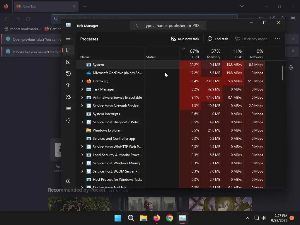Open the Startup apps sidebar icon

[68, 85]
